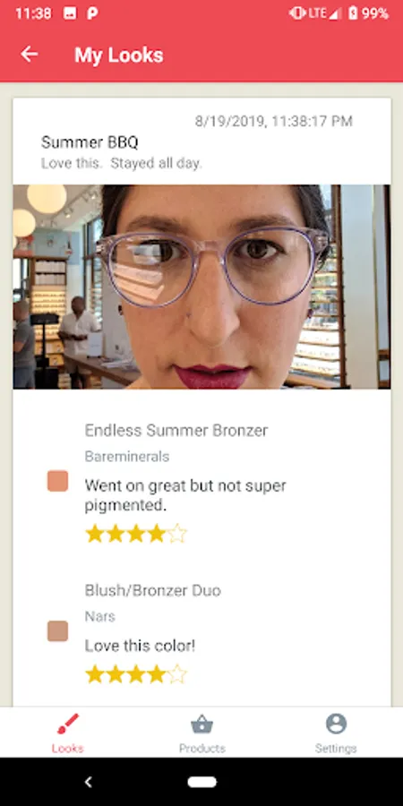Tap the picture notification icon in status bar
This screenshot has width=403, height=806.
[x=70, y=13]
